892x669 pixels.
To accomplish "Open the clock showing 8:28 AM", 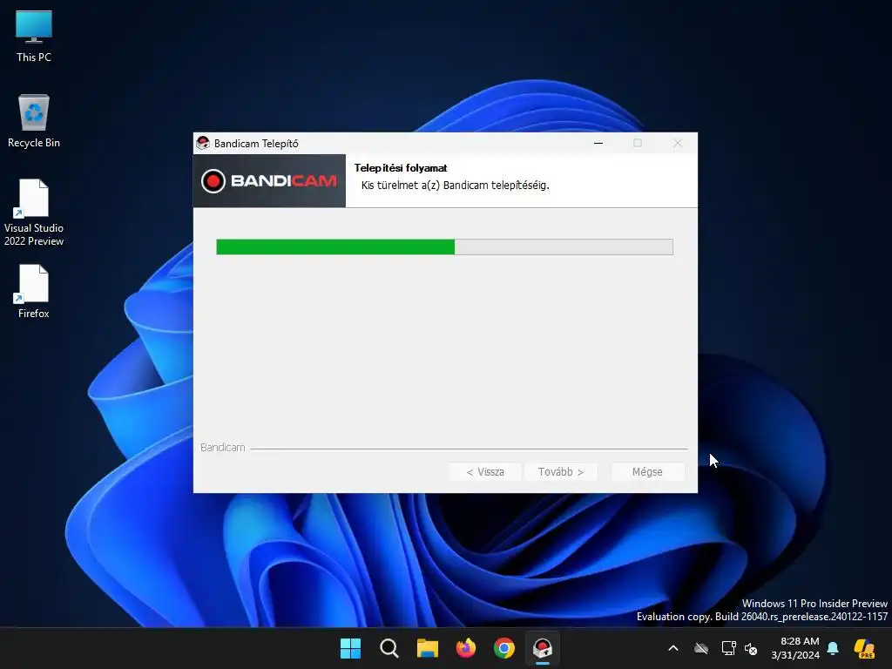I will pyautogui.click(x=795, y=648).
